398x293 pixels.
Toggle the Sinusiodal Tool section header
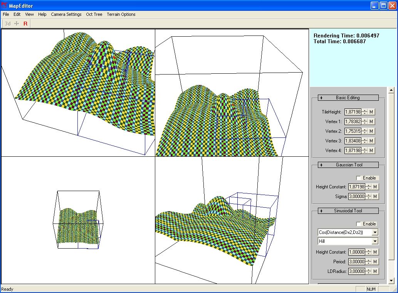pyautogui.click(x=348, y=211)
